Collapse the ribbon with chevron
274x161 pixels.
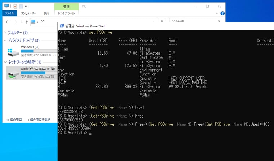tap(217, 13)
